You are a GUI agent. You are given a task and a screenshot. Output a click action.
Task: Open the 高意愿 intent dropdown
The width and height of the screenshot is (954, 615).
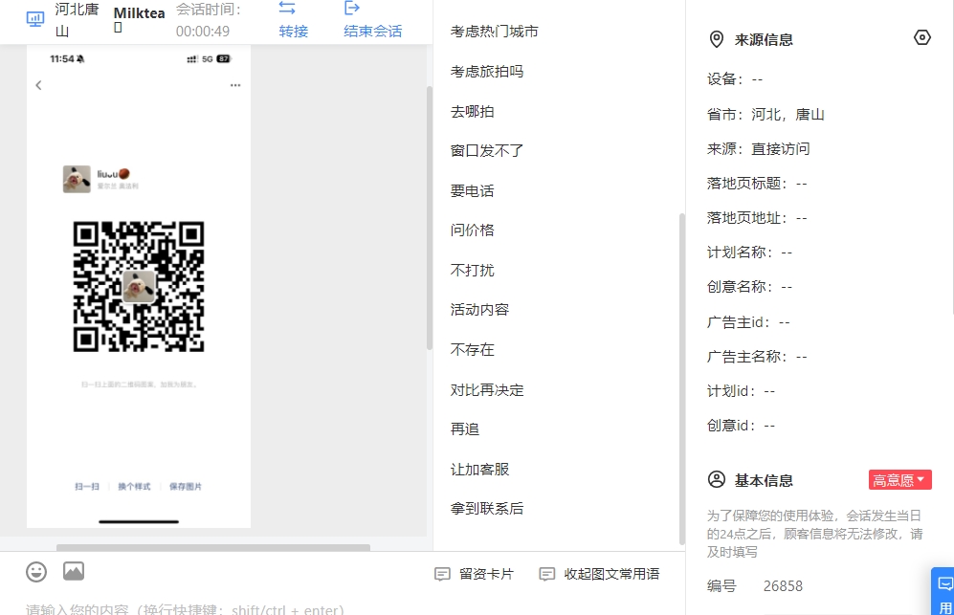pos(899,480)
